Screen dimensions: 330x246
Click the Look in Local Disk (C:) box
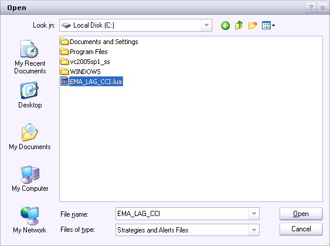(135, 25)
